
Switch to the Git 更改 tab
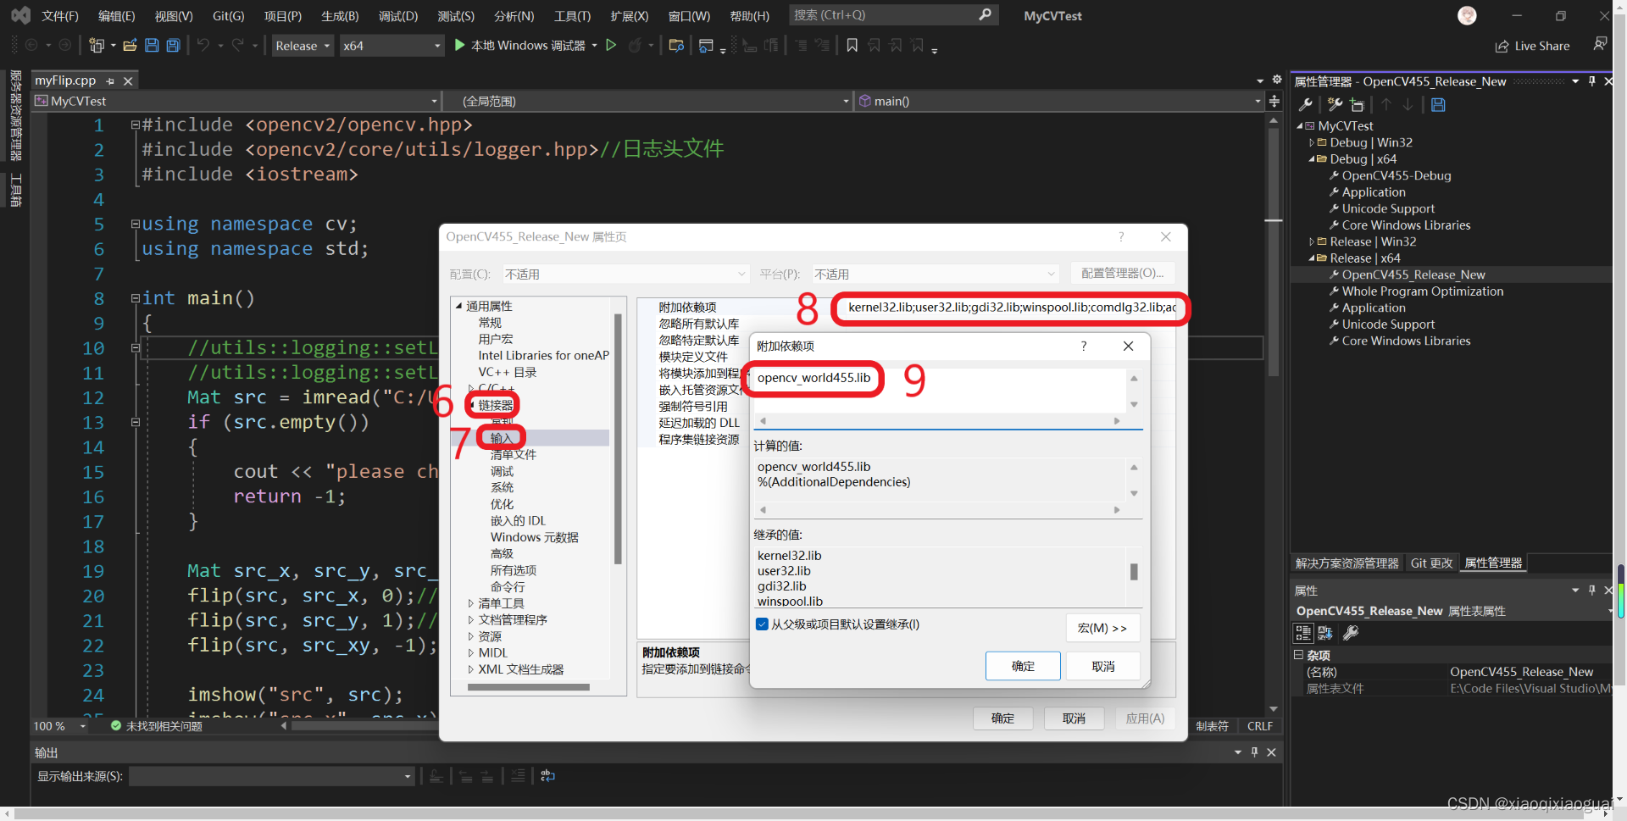(1431, 563)
